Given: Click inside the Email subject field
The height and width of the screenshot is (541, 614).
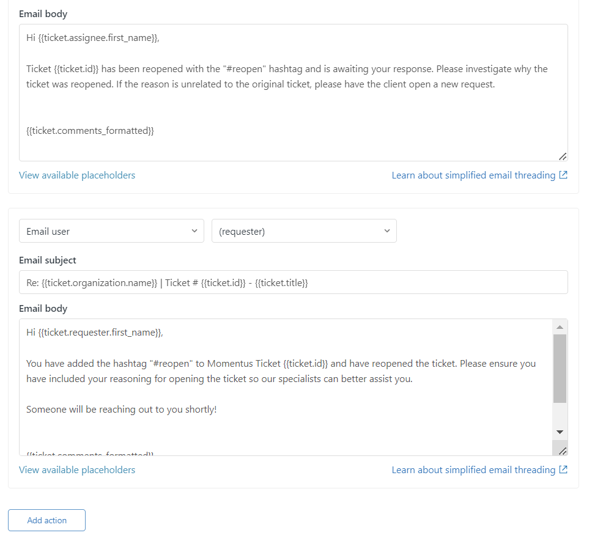Looking at the screenshot, I should (x=294, y=282).
